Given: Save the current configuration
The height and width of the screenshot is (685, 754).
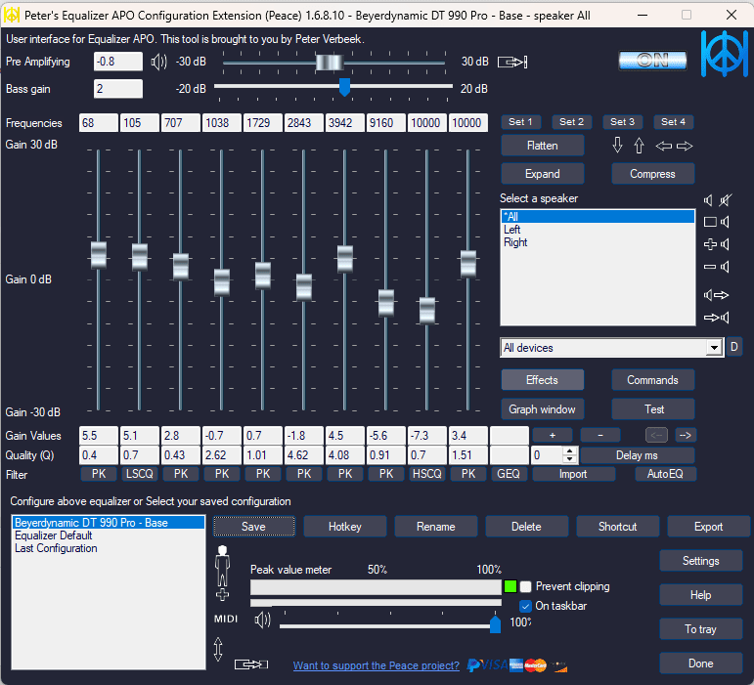Looking at the screenshot, I should [254, 527].
